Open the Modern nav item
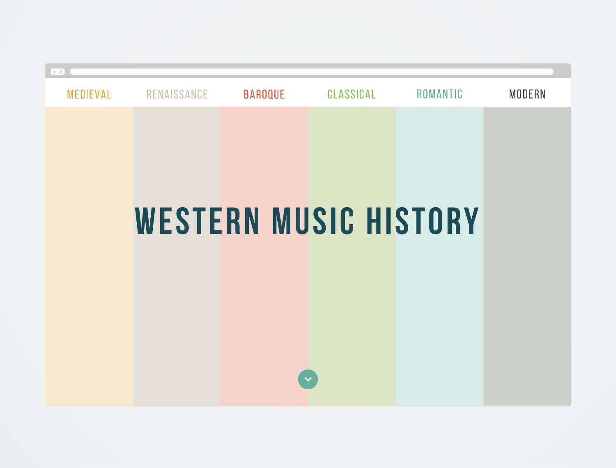The height and width of the screenshot is (468, 616). coord(527,94)
